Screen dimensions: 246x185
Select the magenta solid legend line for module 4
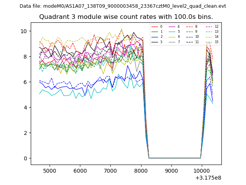pos(172,27)
